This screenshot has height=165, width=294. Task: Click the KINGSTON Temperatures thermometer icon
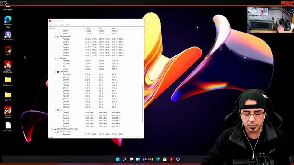58,132
